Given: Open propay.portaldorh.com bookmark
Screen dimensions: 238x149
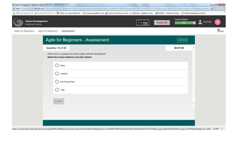Looking at the screenshot, I should [94, 13].
